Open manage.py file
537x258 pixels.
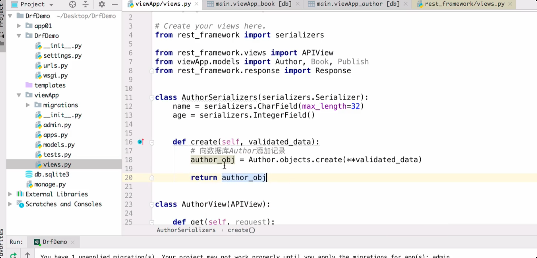point(50,184)
